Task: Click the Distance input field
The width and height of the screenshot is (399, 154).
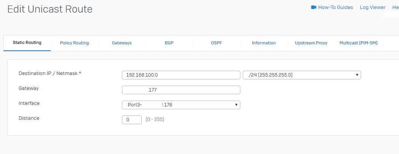Action: 132,120
